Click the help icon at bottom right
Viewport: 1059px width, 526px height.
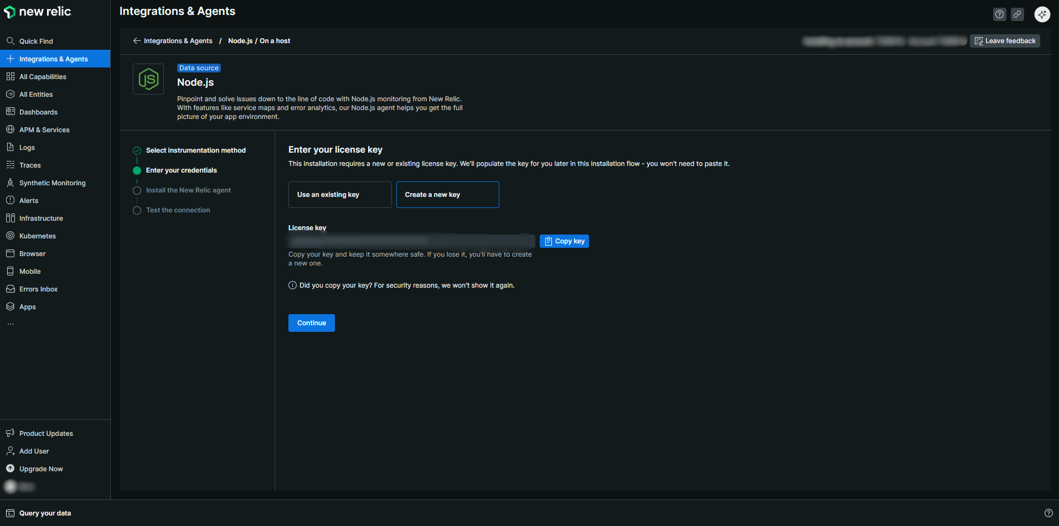coord(1048,513)
